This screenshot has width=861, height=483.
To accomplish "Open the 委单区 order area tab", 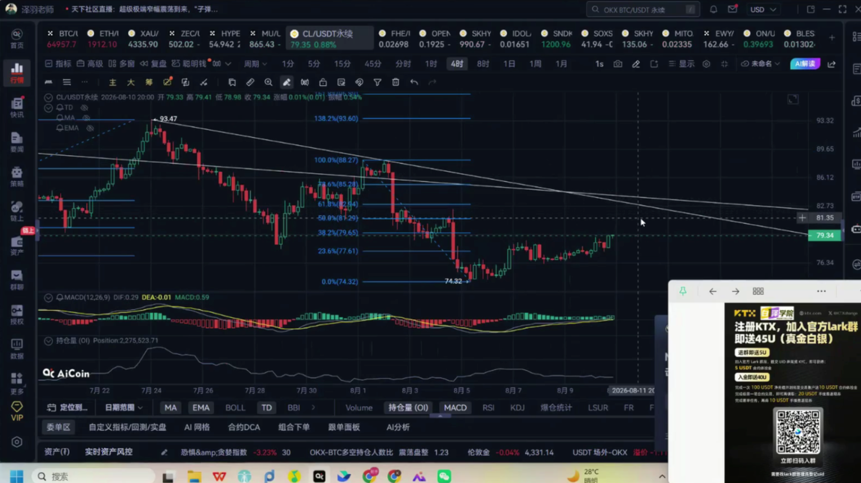I will 58,427.
